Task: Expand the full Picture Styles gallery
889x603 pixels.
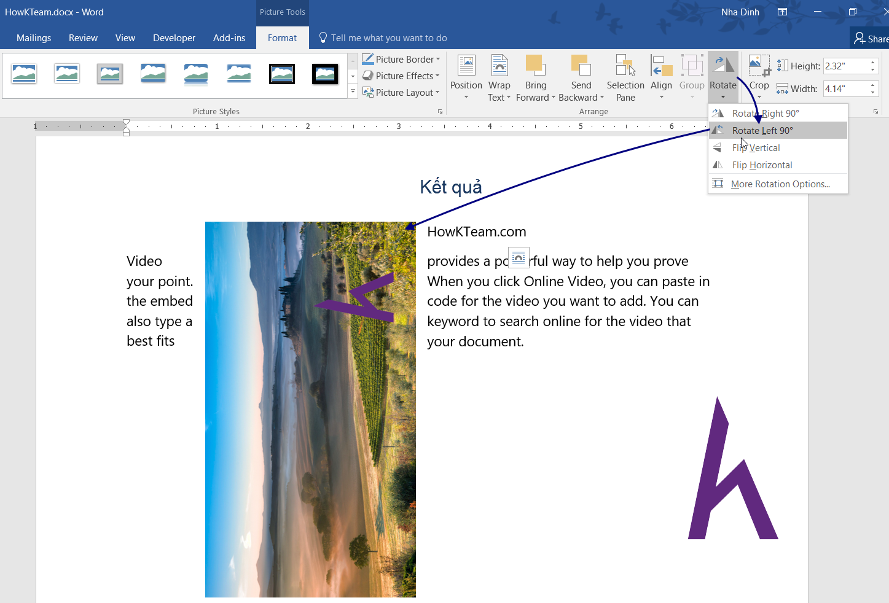Action: tap(353, 91)
